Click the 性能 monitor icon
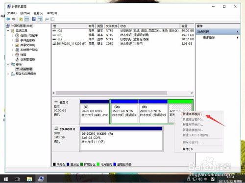Image resolution: width=245 pixels, height=183 pixels. tap(17, 54)
